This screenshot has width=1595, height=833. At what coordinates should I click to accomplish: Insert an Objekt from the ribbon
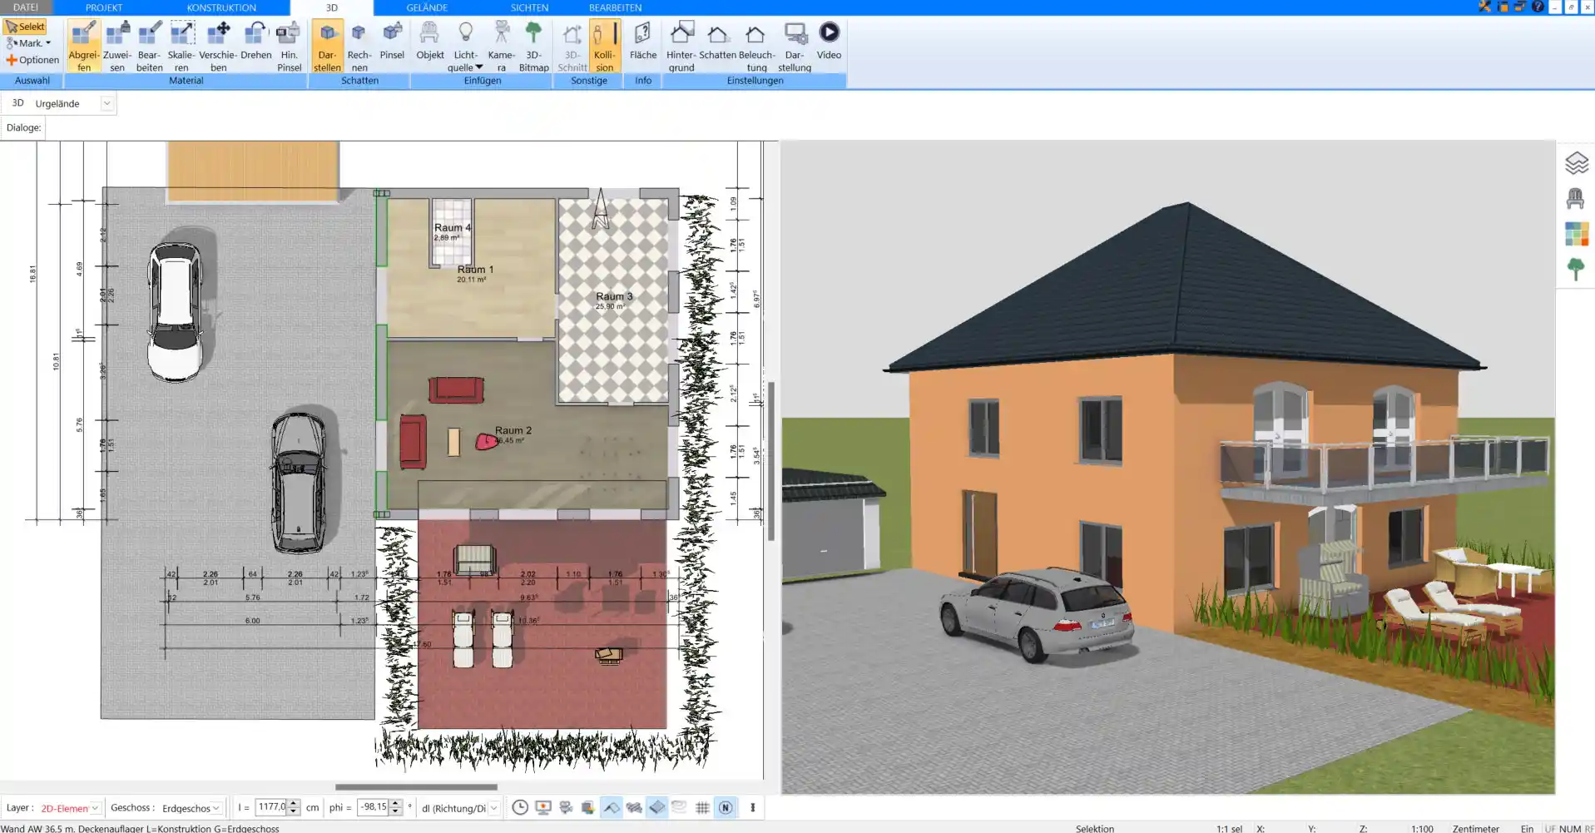point(429,42)
